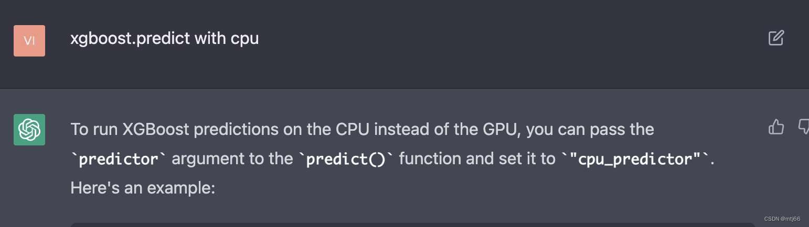Viewport: 809px width, 227px height.
Task: Click the word xgboost.predict in user prompt
Action: coord(130,39)
